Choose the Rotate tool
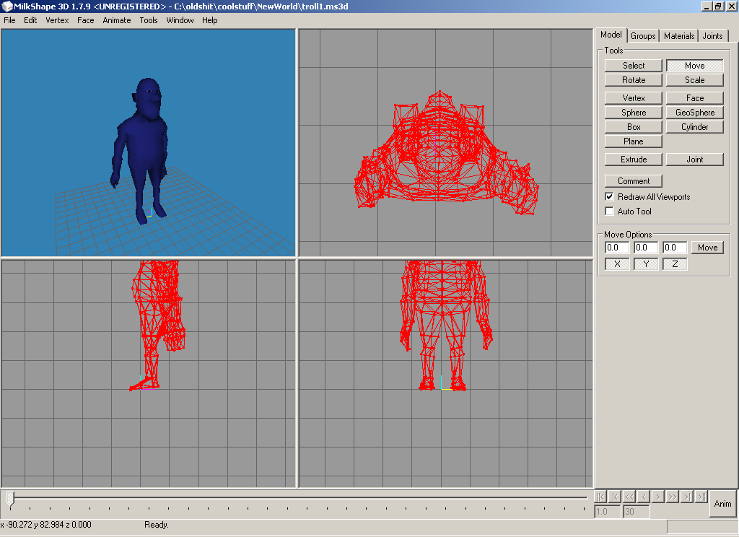739x537 pixels. pyautogui.click(x=633, y=80)
